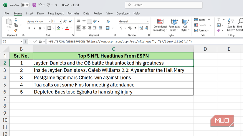Open the font size dropdown
This screenshot has width=243, height=136.
point(60,21)
